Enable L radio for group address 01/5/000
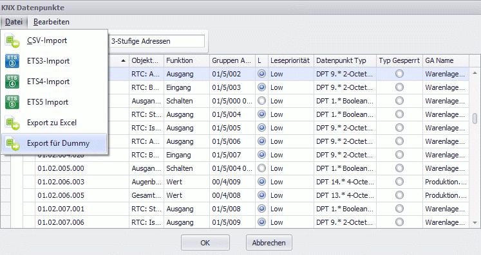 click(x=261, y=101)
